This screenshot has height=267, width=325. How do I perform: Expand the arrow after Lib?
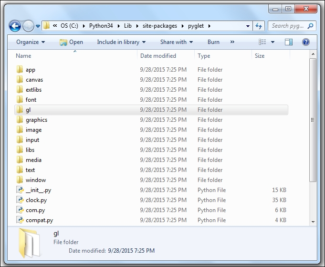(137, 26)
